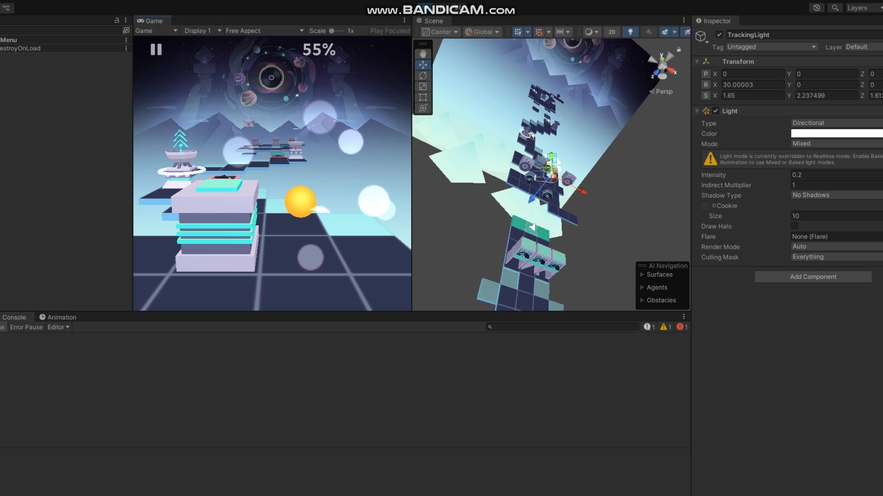Image resolution: width=883 pixels, height=496 pixels.
Task: Click the Add Component button
Action: (x=813, y=276)
